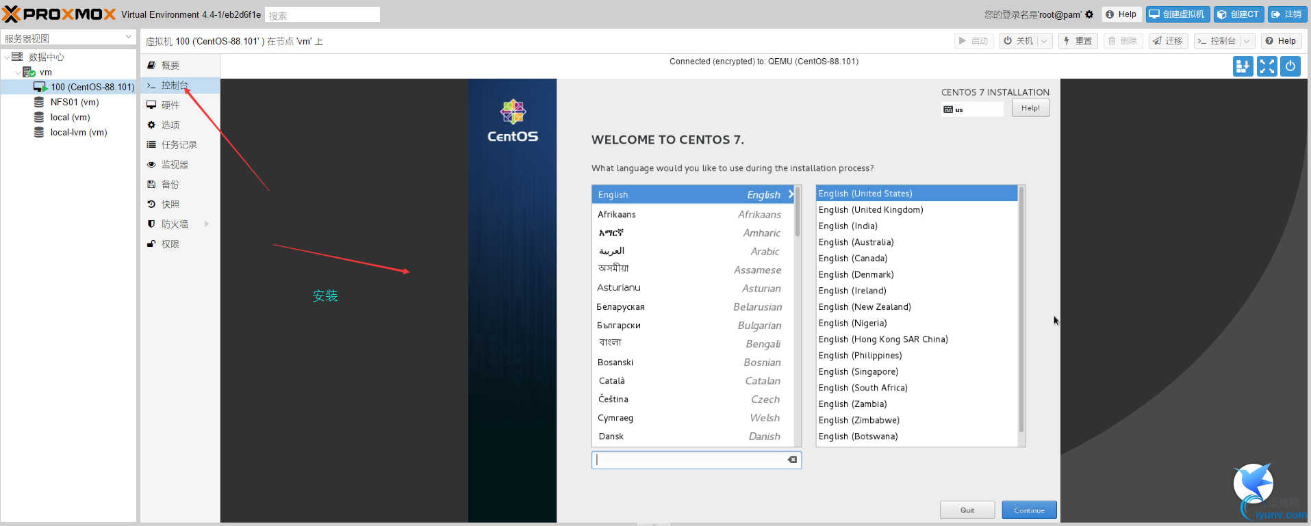Click Help in the VM toolbar
Image resolution: width=1311 pixels, height=526 pixels.
coord(1281,41)
